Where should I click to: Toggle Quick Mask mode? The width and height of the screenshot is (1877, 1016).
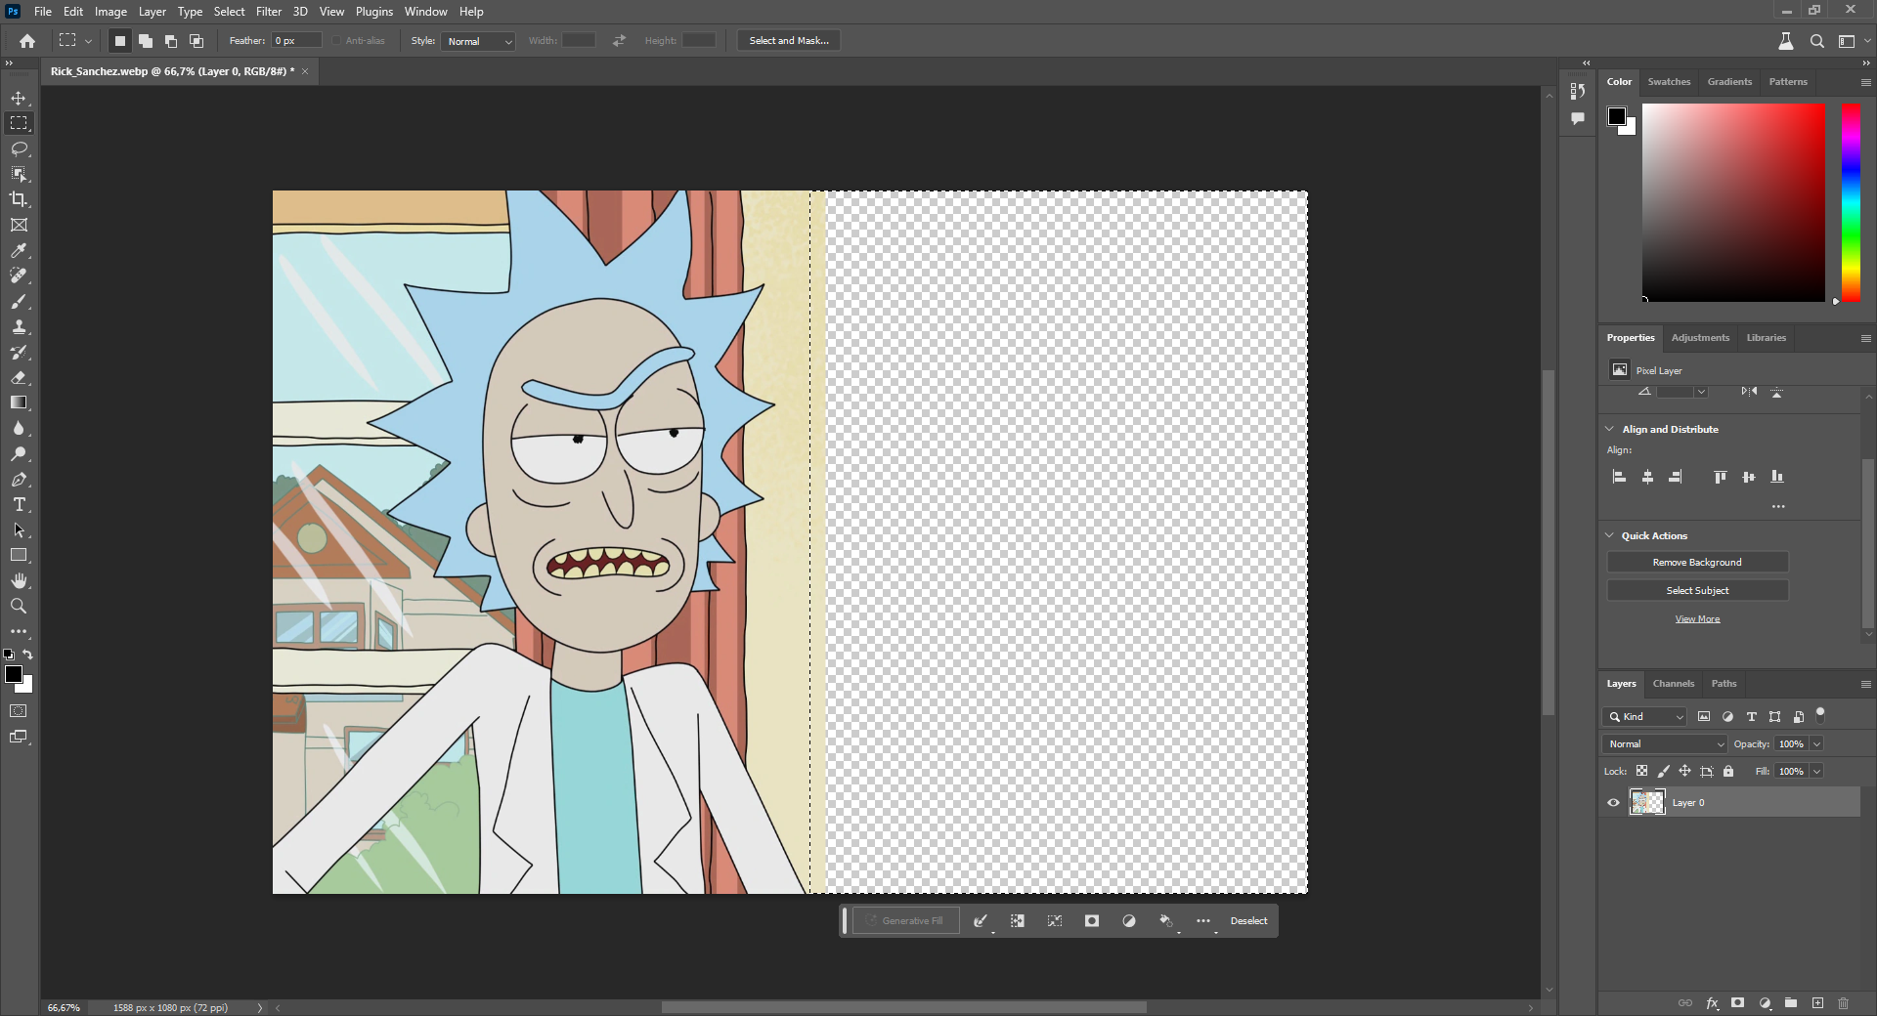19,711
